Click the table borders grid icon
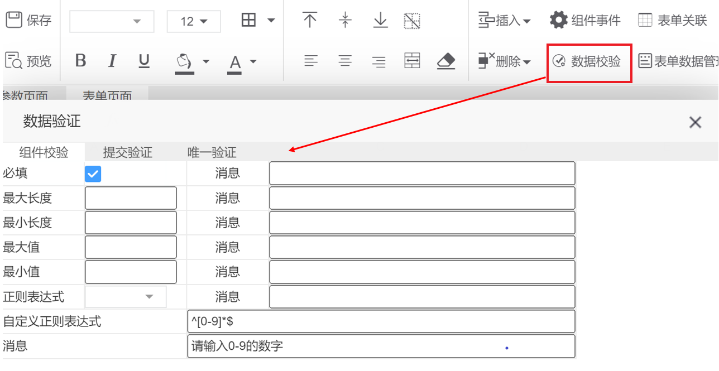The image size is (719, 371). 248,21
